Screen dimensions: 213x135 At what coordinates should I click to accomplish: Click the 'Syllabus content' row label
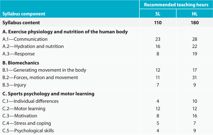pyautogui.click(x=21, y=23)
